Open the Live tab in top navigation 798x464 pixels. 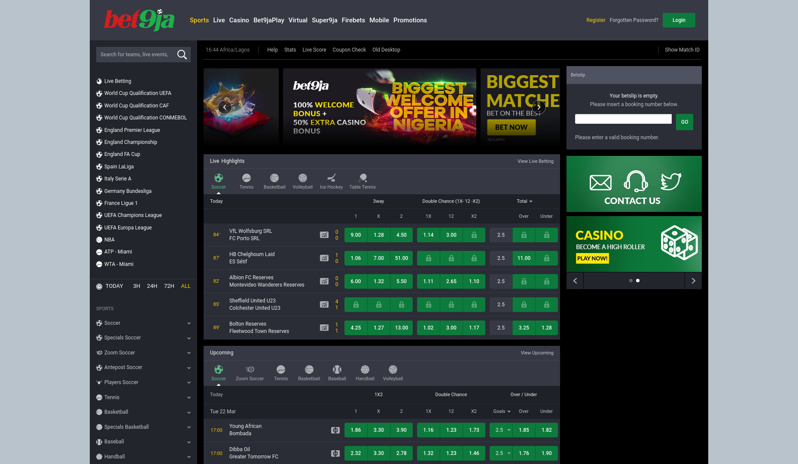(x=219, y=20)
